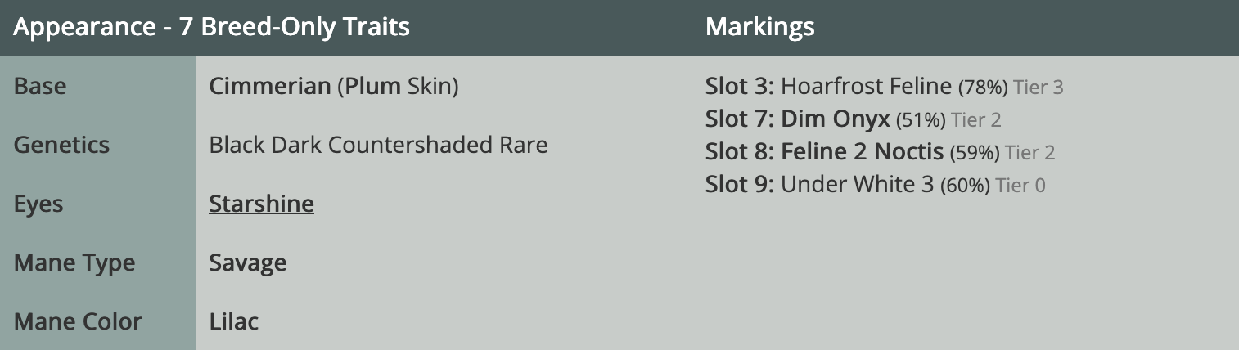Select the Mane Type row label
1239x350 pixels.
click(74, 263)
